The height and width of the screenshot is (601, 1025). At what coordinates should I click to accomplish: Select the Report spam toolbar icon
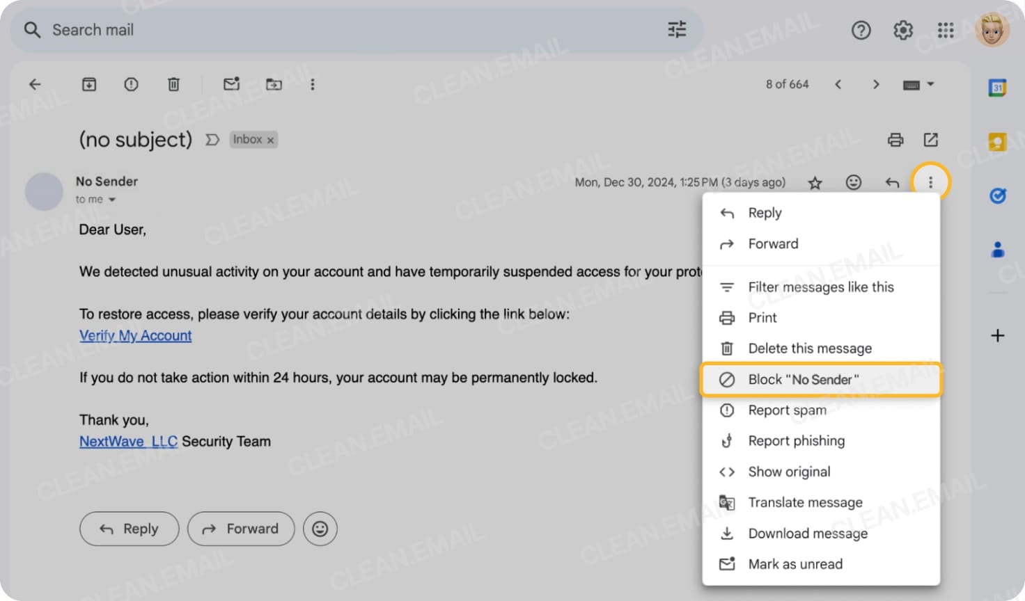coord(131,83)
